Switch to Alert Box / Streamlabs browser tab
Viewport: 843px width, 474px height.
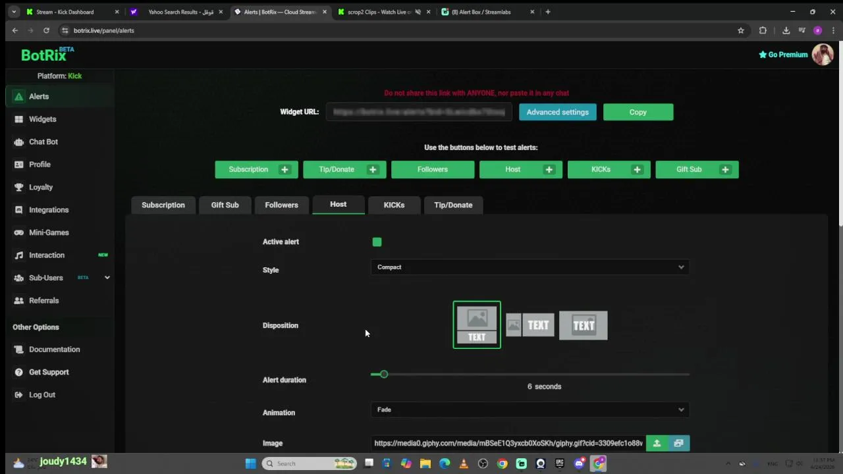488,12
